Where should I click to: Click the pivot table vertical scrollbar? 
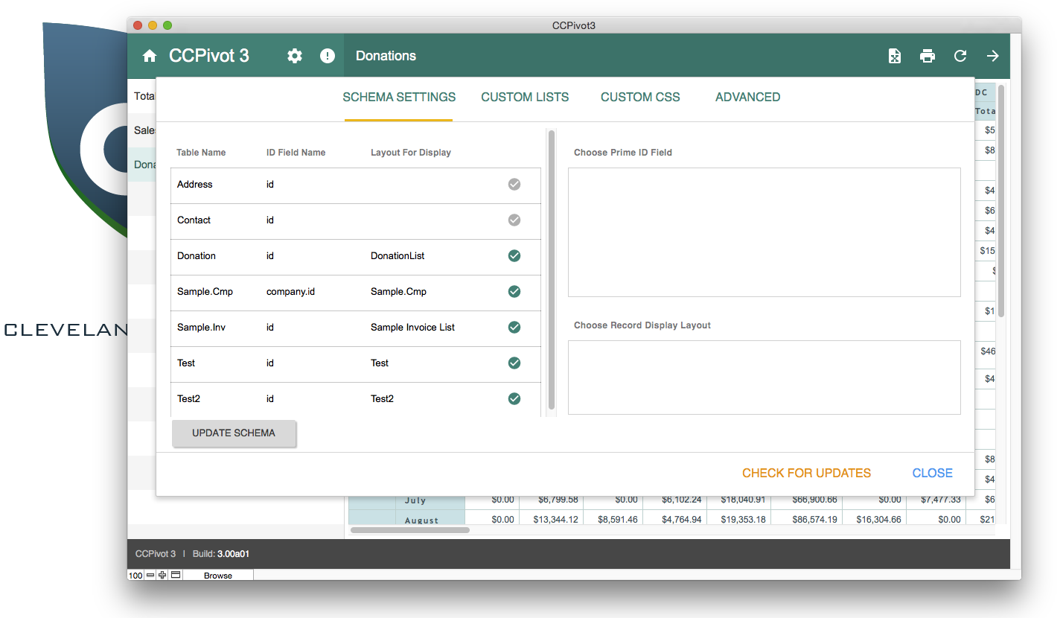click(1001, 201)
